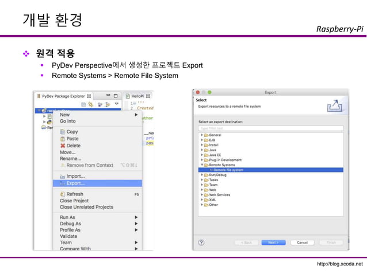Click the filter text field in Export dialog
Viewport: 367px width, 274px height.
pos(271,128)
